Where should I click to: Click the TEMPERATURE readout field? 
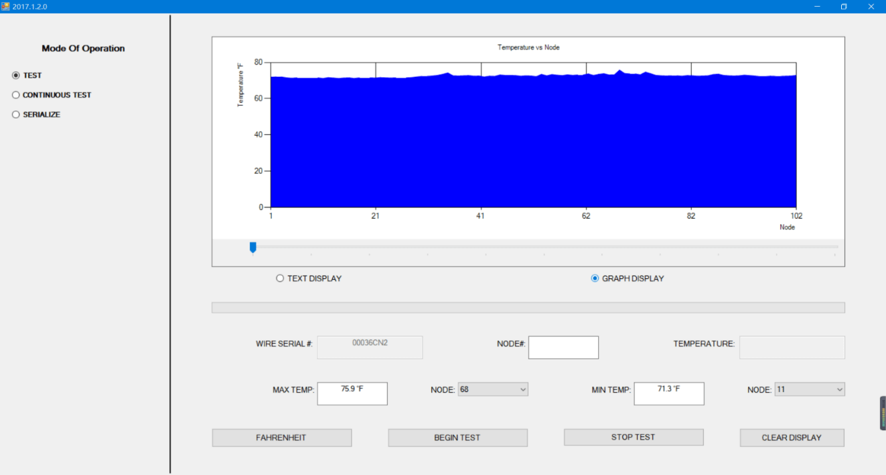coord(792,347)
